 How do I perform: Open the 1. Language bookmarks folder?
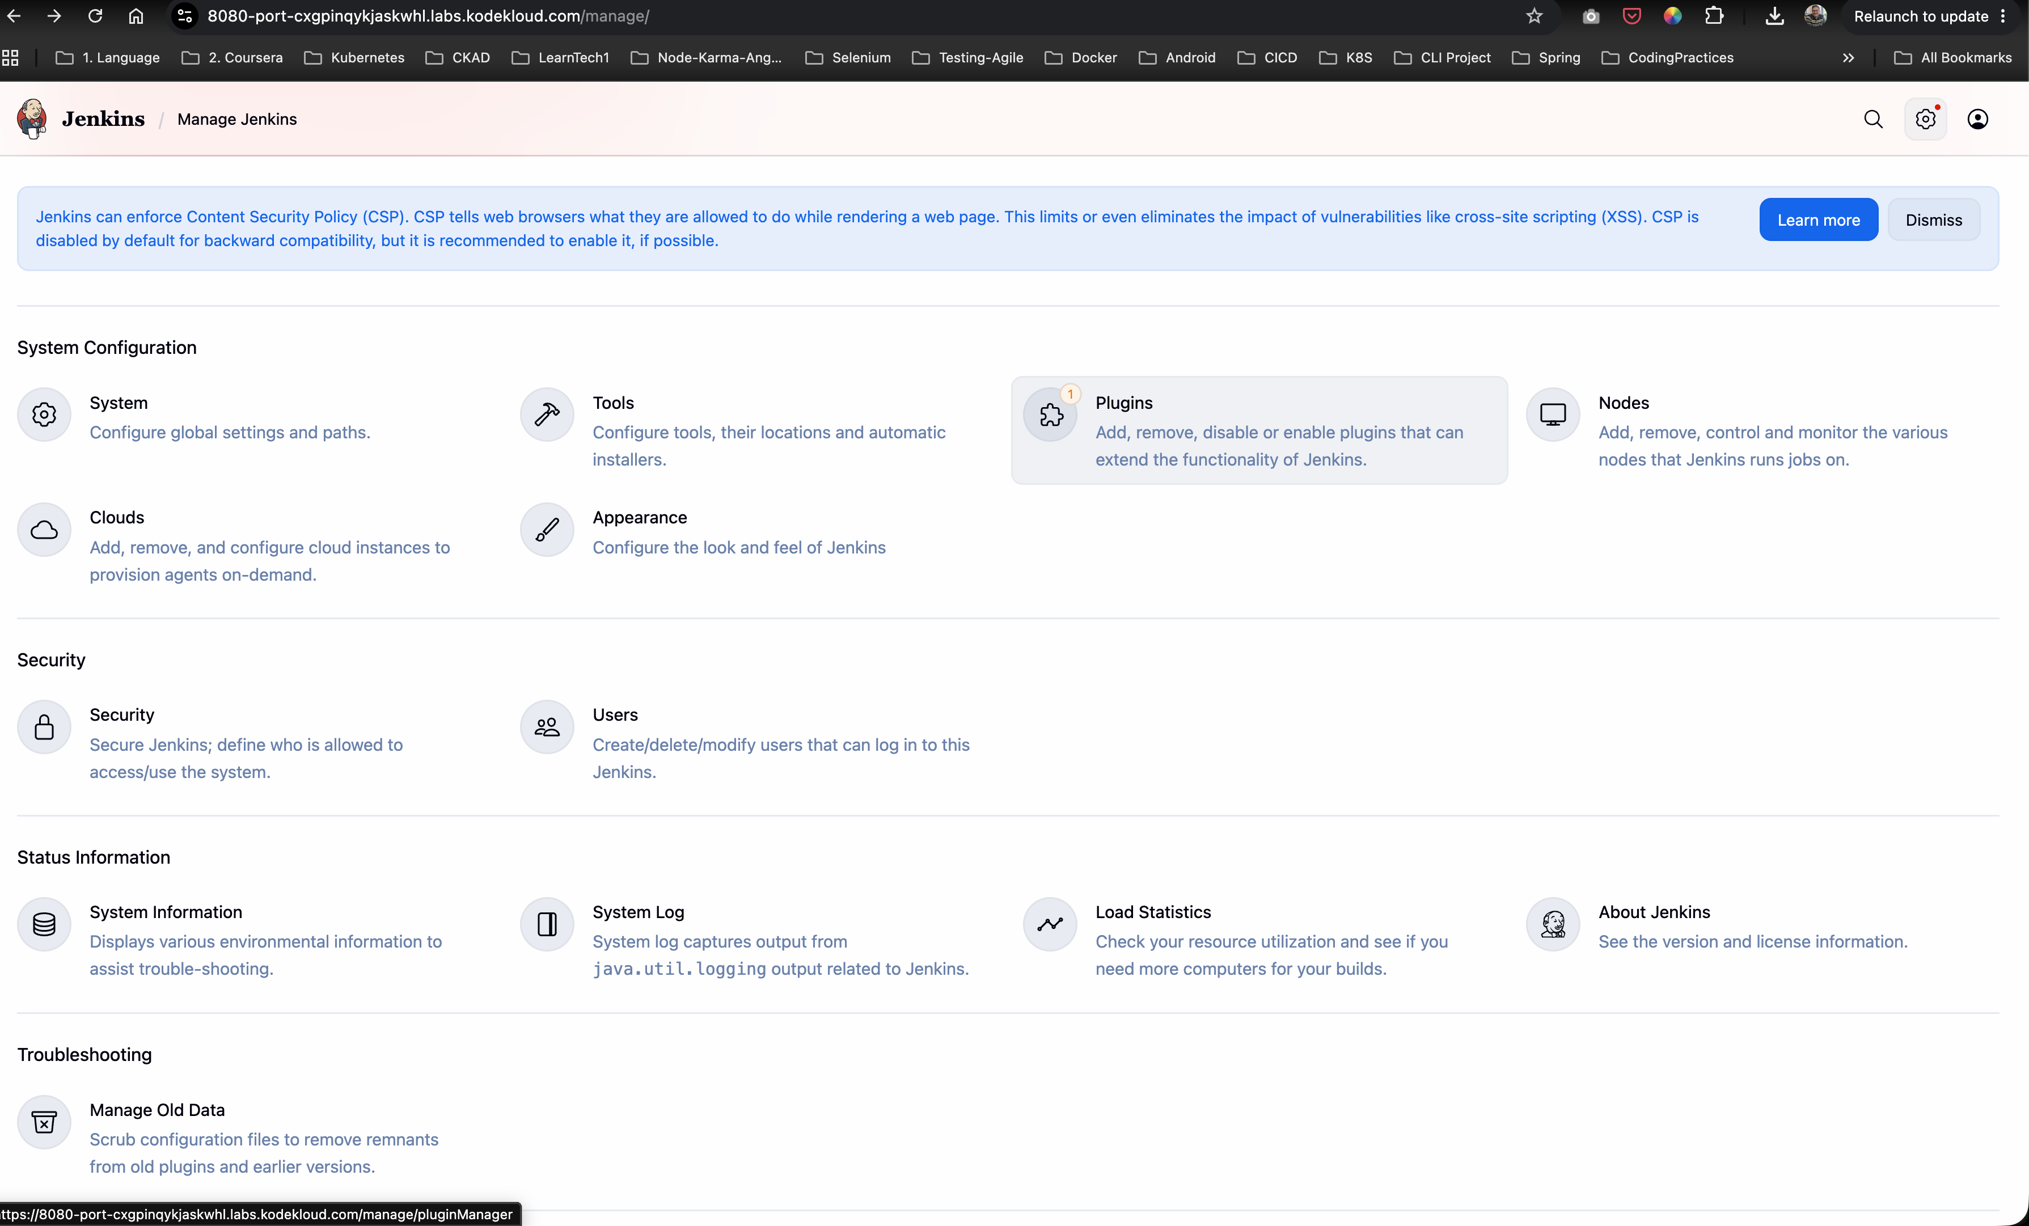(108, 58)
